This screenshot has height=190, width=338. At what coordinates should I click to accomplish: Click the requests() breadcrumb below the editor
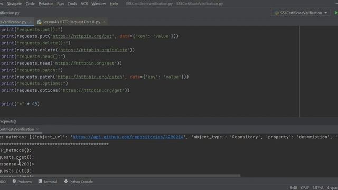pos(8,121)
